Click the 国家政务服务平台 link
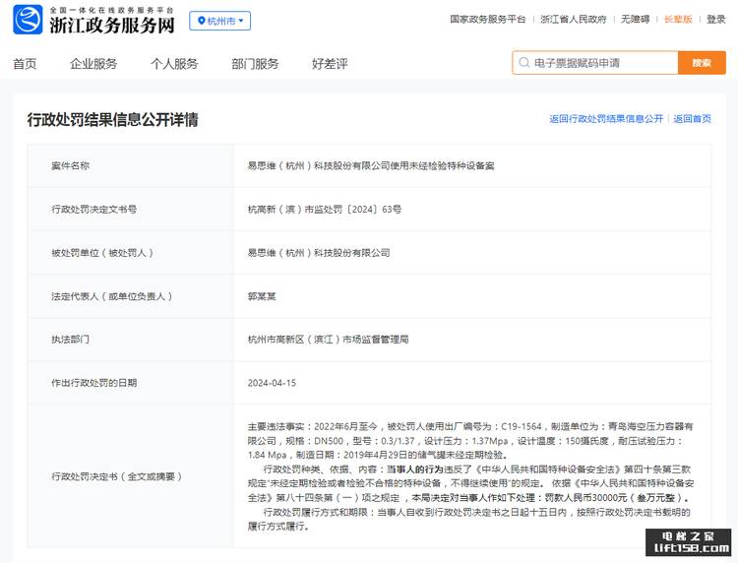 coord(488,20)
